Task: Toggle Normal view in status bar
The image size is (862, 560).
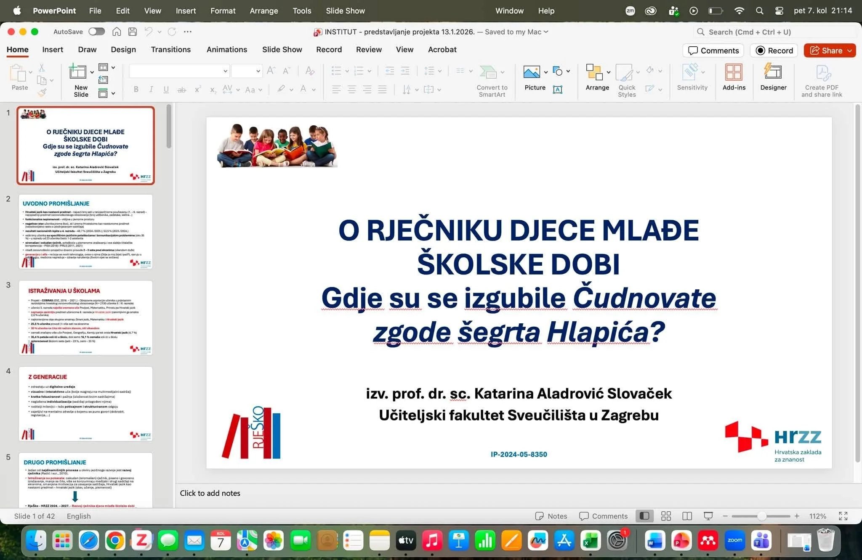Action: click(x=644, y=516)
